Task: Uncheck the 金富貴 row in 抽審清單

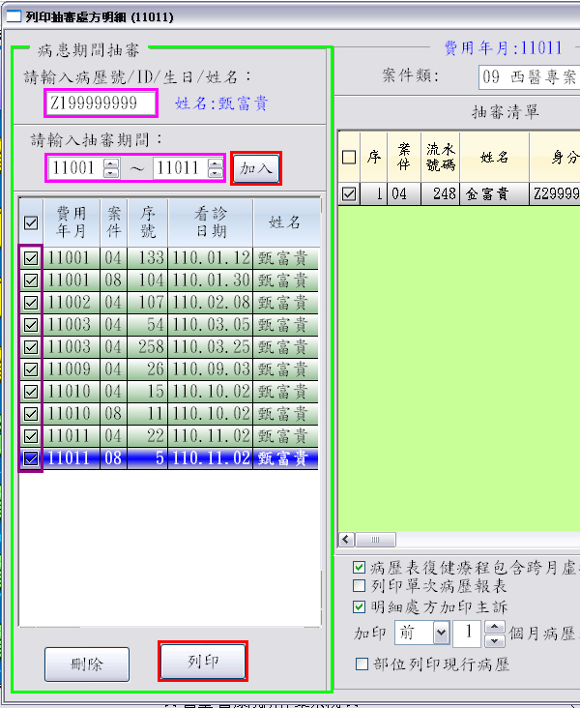Action: tap(349, 194)
